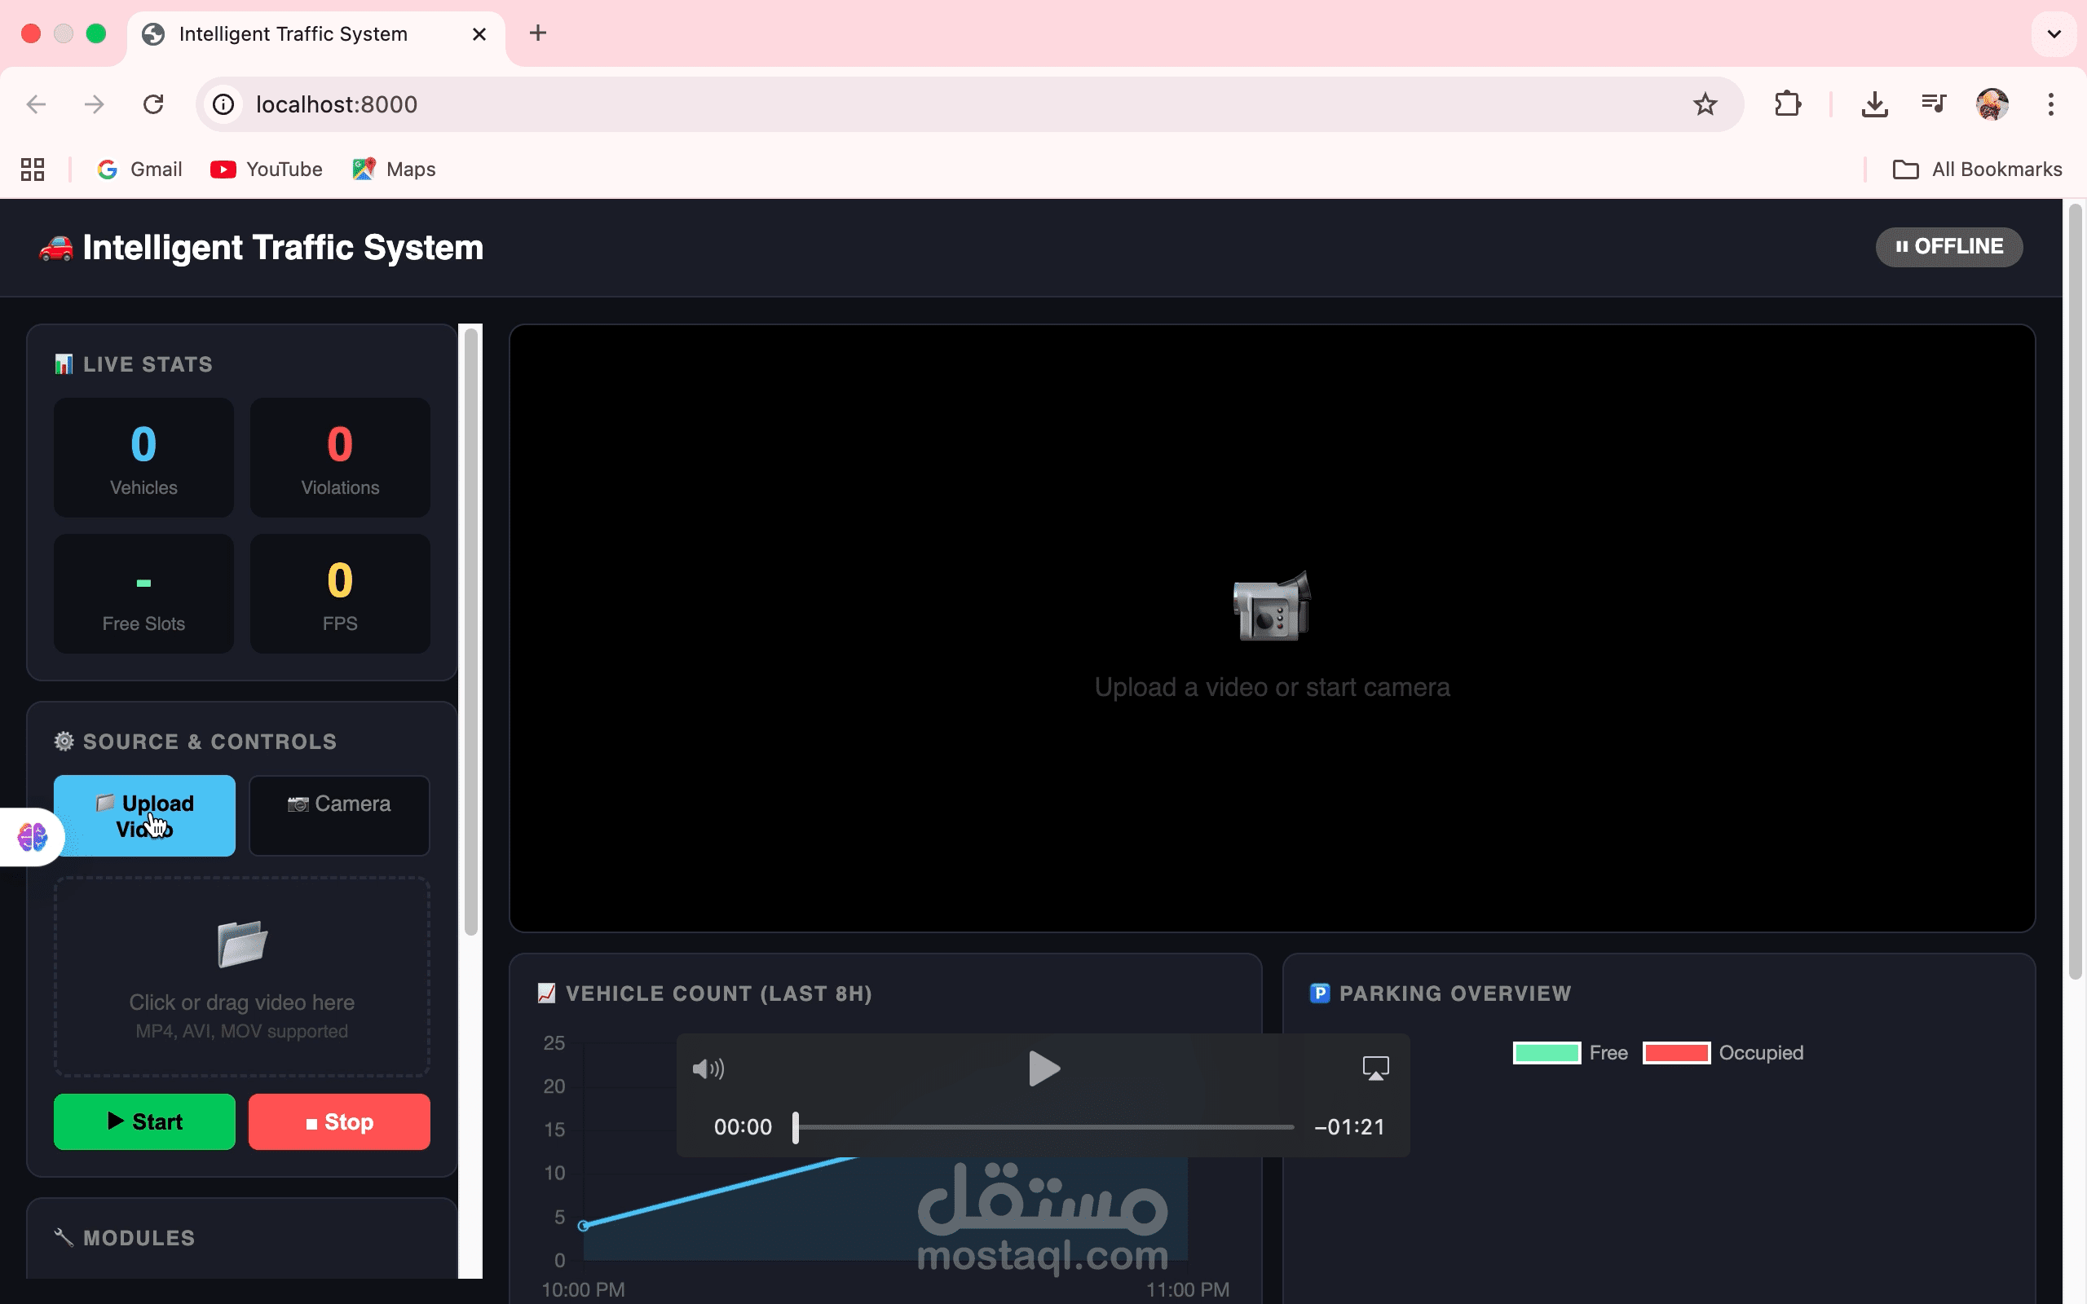This screenshot has height=1304, width=2087.
Task: Switch to Camera source tab
Action: [339, 815]
